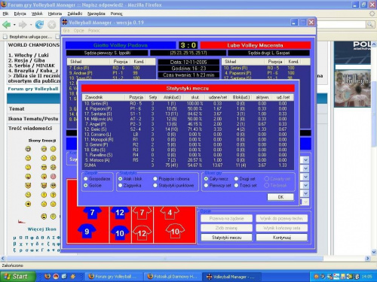377x282 pixels.
Task: Select red jersey number 12
Action: pos(142,233)
